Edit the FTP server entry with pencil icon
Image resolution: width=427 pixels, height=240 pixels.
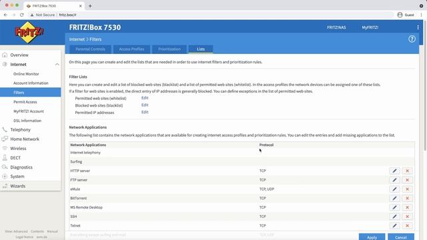click(x=394, y=180)
